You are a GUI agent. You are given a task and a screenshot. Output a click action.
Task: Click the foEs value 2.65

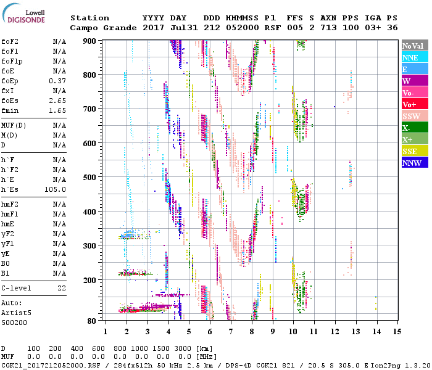(57, 101)
